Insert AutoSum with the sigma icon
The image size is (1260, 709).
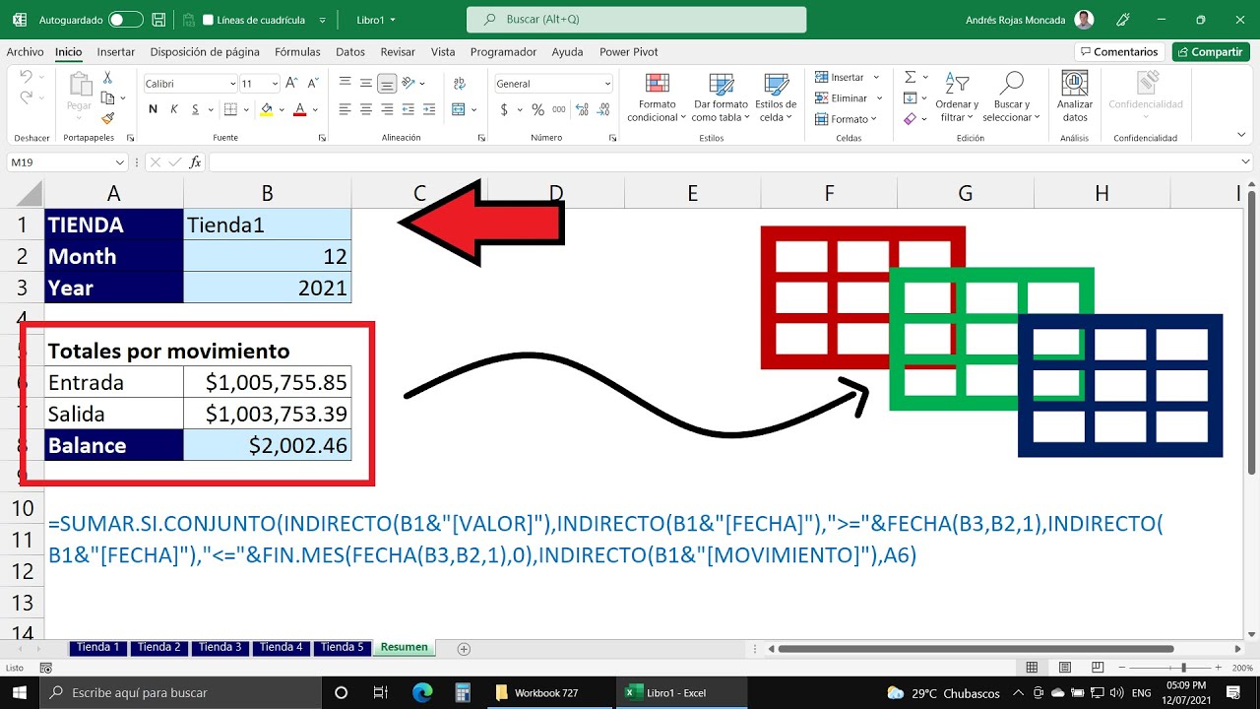(911, 77)
